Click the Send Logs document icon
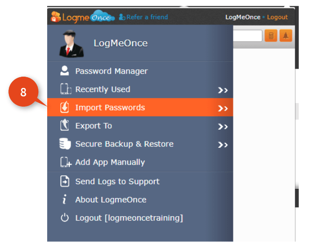Viewport: 312px width, 251px height. (x=65, y=181)
